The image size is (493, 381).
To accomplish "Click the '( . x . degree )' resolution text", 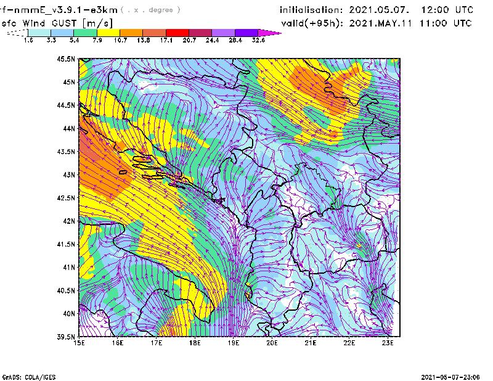I will (151, 10).
